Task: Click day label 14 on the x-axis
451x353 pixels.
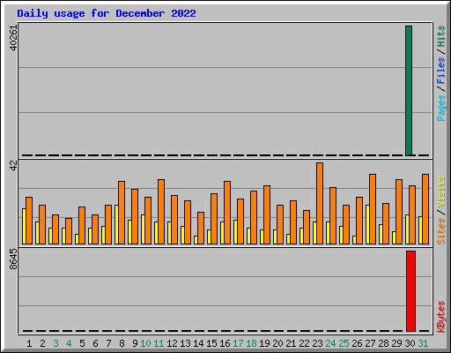Action: (x=198, y=343)
